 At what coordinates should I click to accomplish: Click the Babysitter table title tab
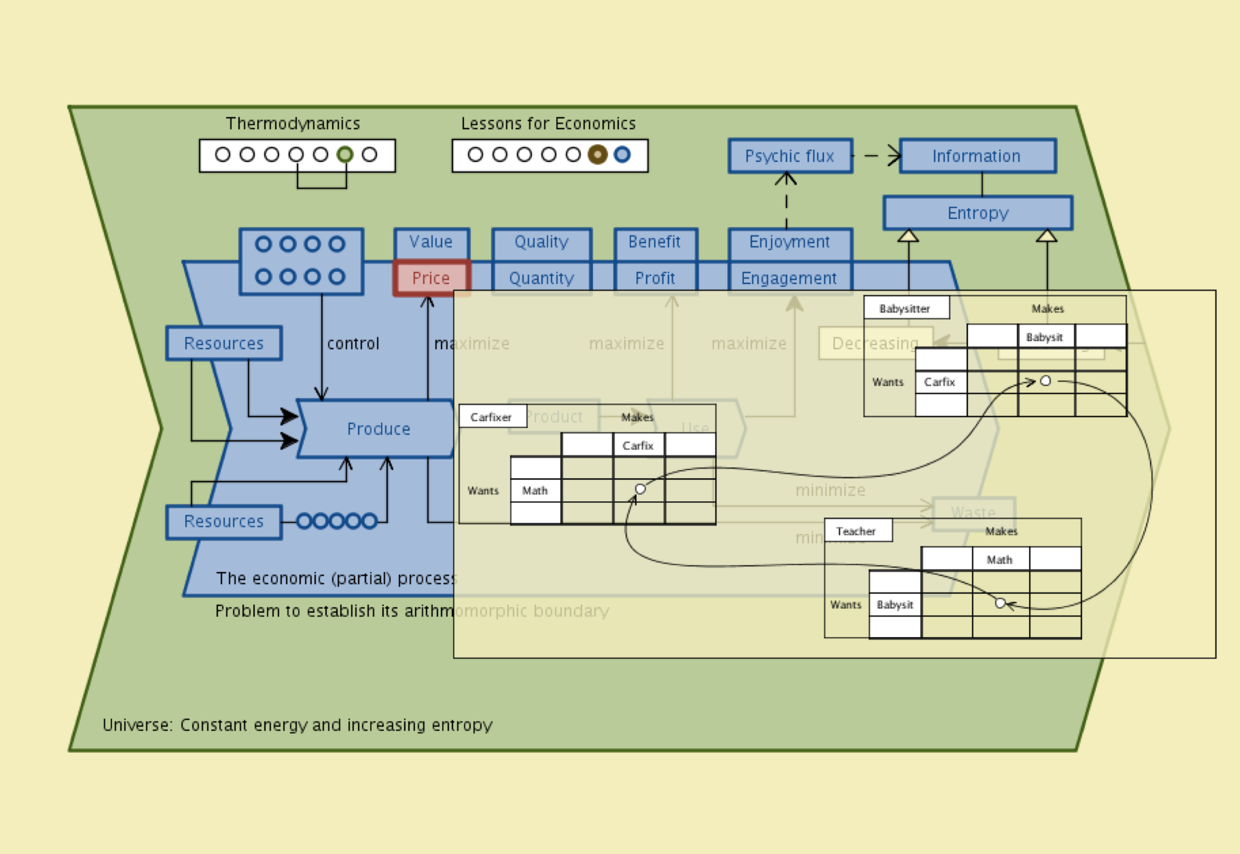905,308
